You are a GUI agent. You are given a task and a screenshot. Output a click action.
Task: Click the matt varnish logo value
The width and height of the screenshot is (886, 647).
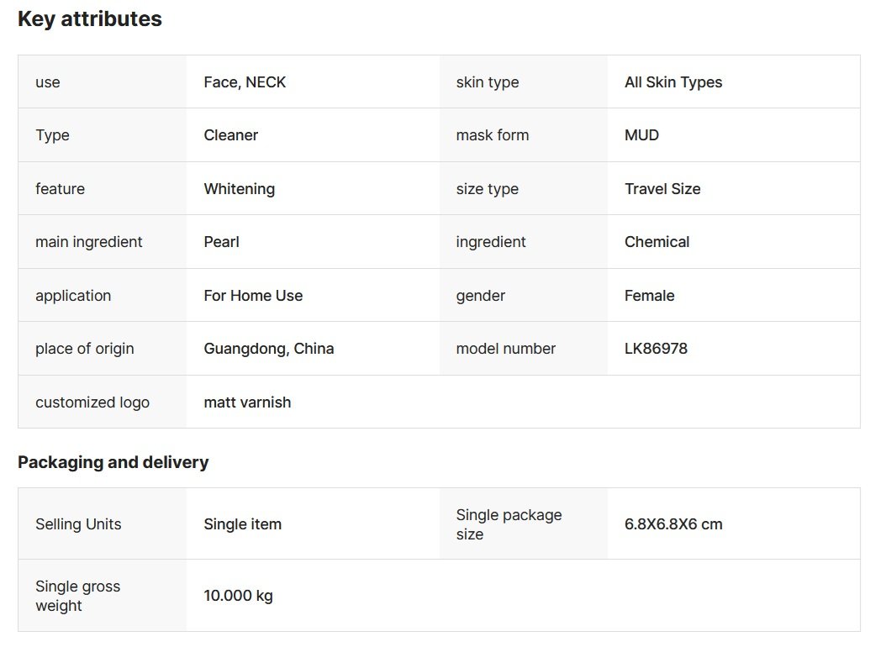pos(247,402)
